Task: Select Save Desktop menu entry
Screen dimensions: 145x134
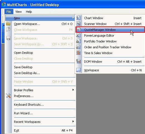Action: pyautogui.click(x=40, y=67)
